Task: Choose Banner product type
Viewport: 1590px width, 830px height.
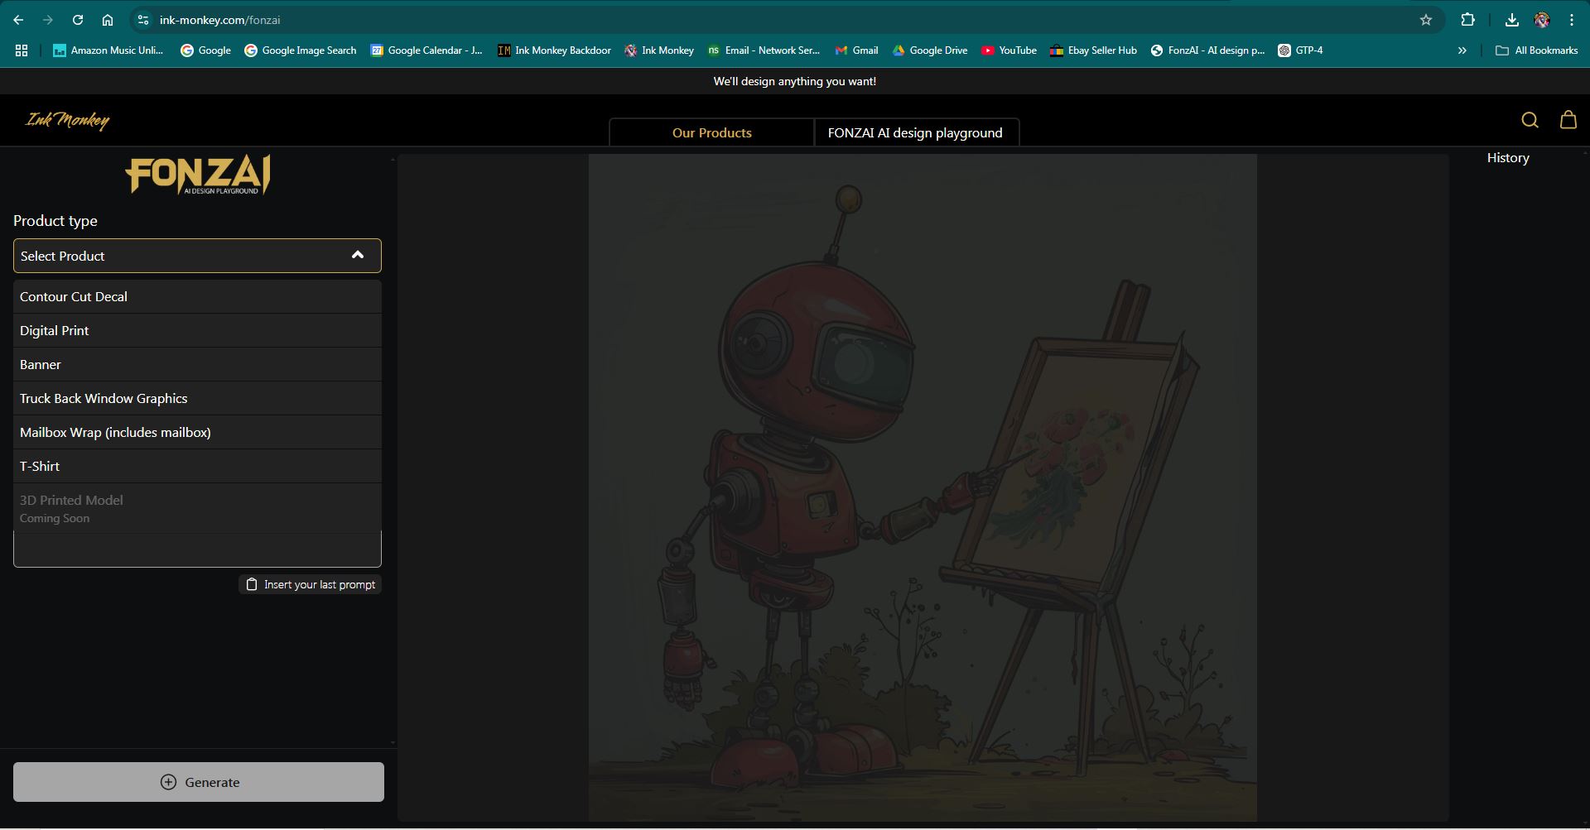Action: pos(197,364)
